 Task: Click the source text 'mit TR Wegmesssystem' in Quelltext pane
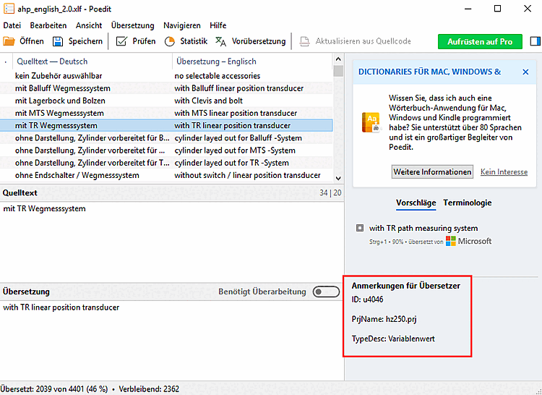[44, 208]
